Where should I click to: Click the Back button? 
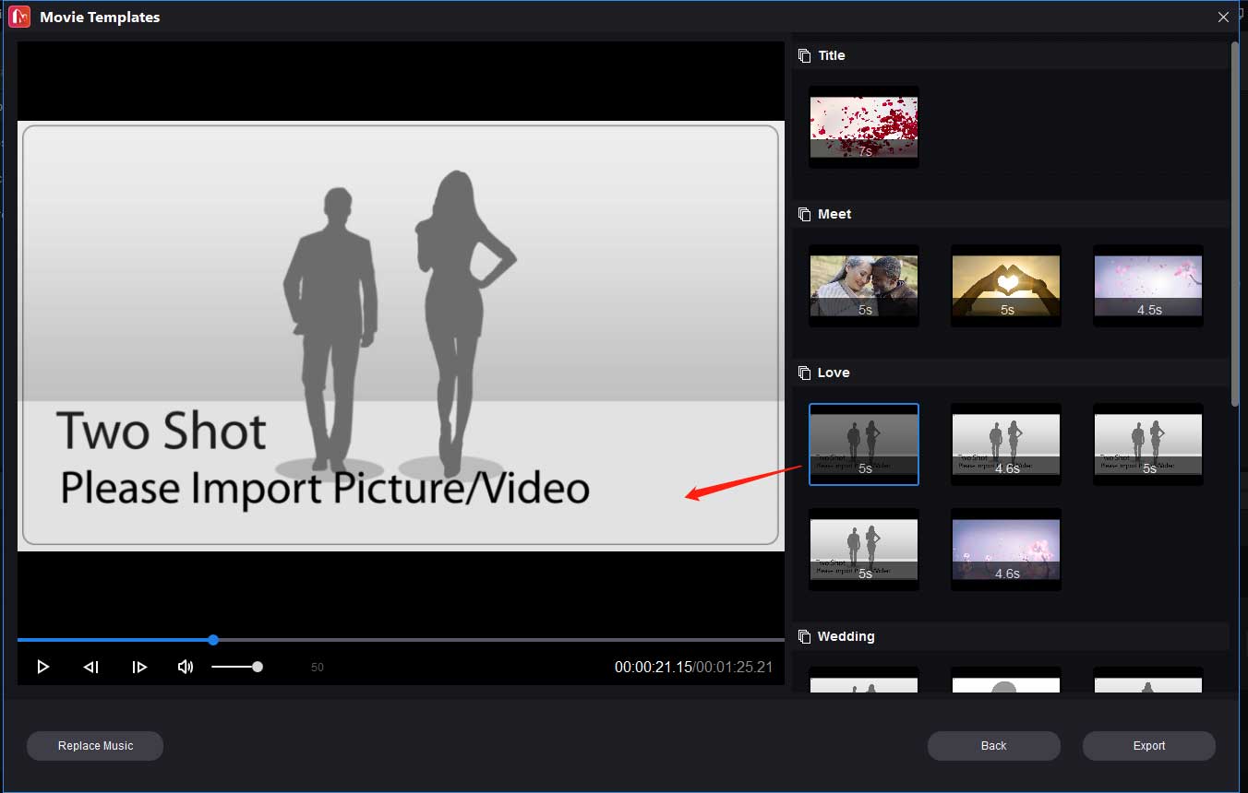994,746
